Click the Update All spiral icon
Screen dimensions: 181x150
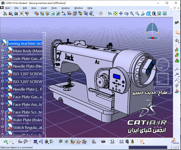tap(101, 14)
